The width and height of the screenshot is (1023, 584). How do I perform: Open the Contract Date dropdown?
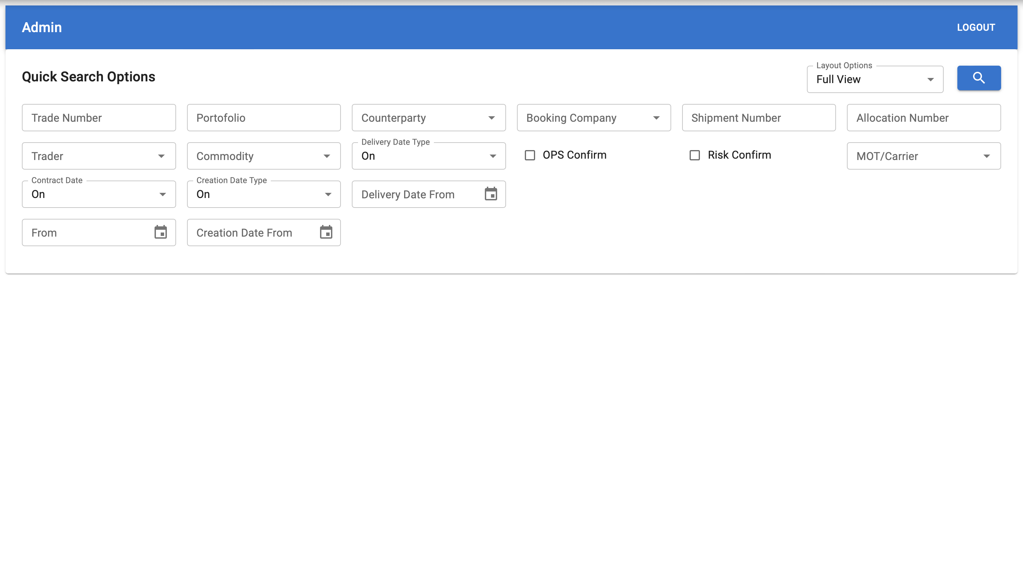[x=99, y=194]
